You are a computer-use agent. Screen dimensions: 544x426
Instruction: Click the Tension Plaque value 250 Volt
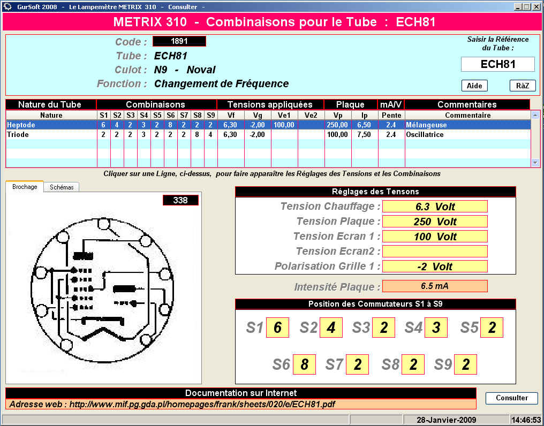[x=435, y=222]
